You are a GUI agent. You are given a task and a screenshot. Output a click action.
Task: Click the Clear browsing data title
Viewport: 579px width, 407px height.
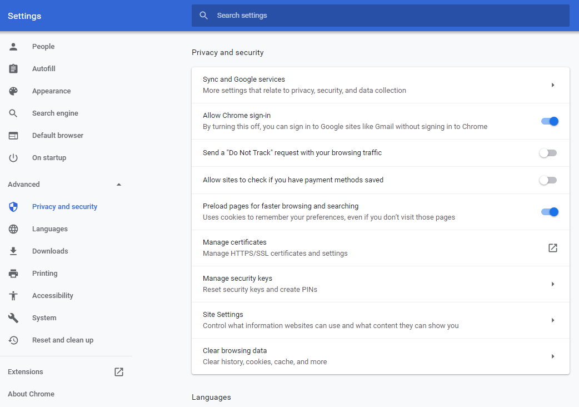pos(235,351)
